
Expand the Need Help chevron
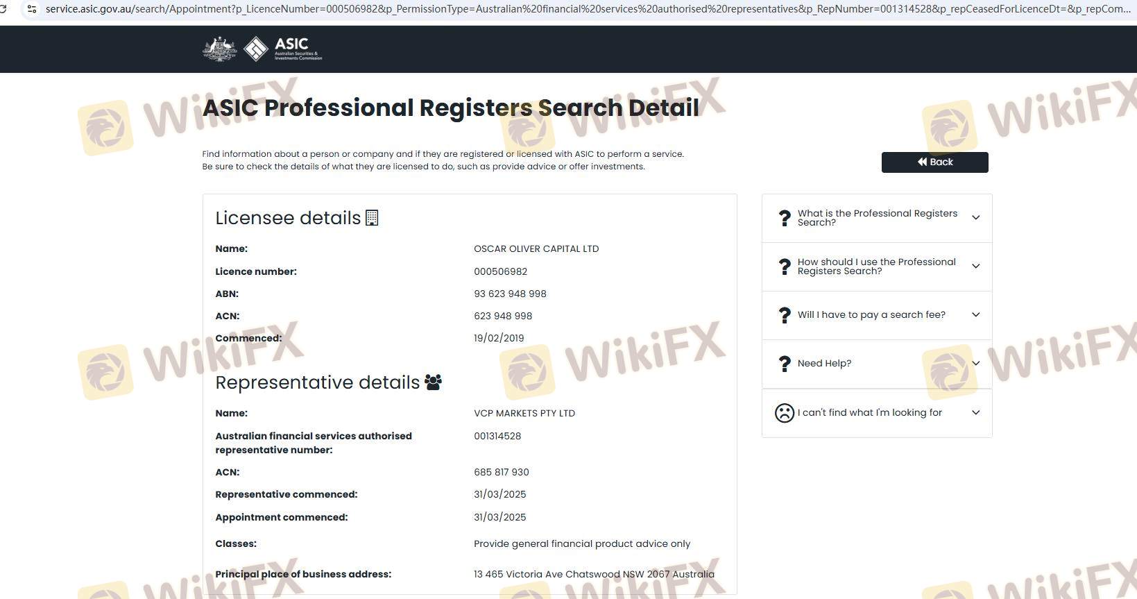[x=975, y=364]
